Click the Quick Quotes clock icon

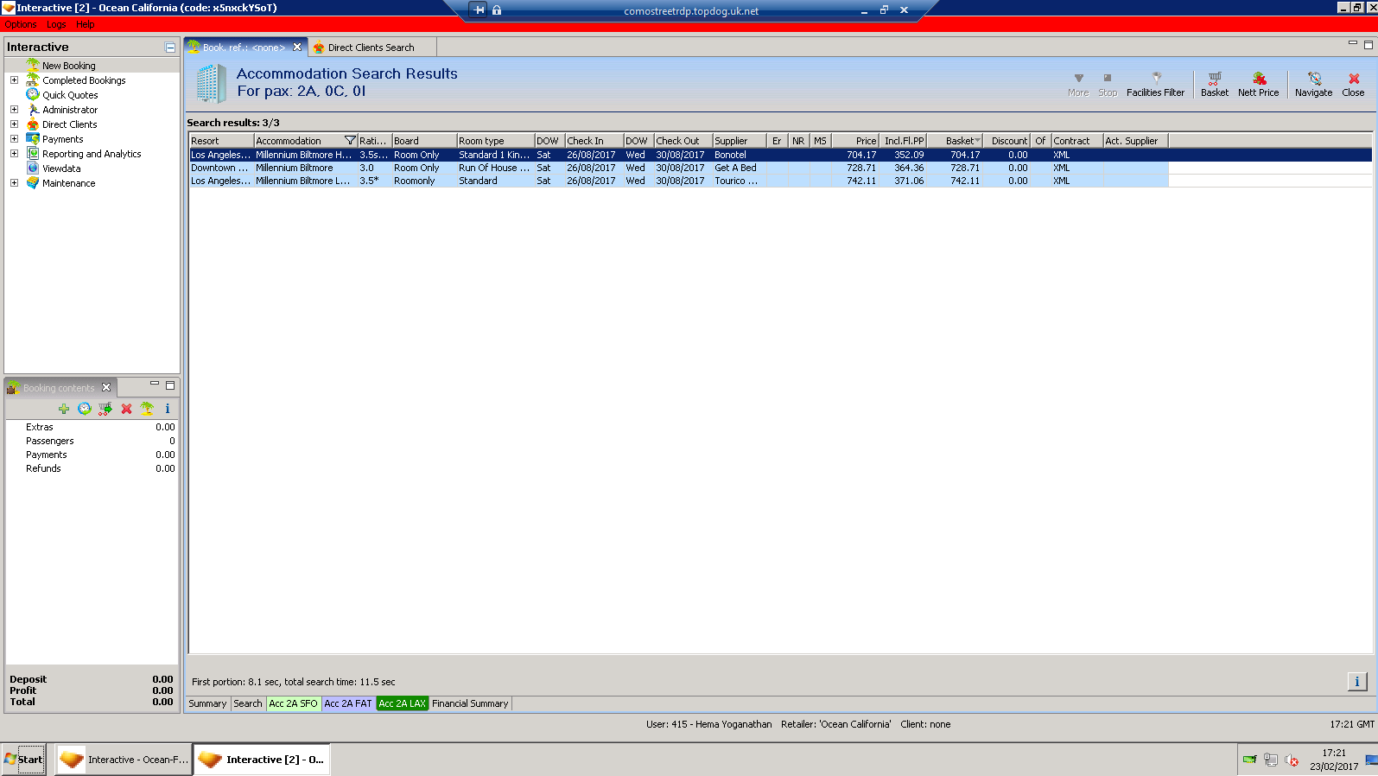[33, 95]
